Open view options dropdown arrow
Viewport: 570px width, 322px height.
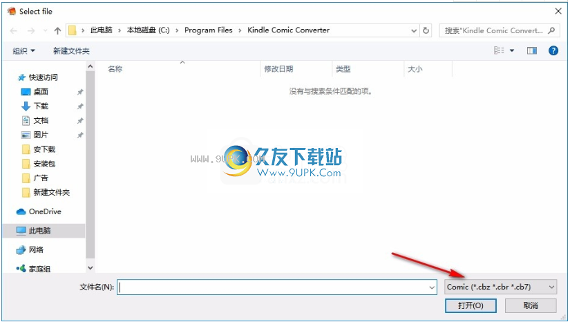[512, 50]
